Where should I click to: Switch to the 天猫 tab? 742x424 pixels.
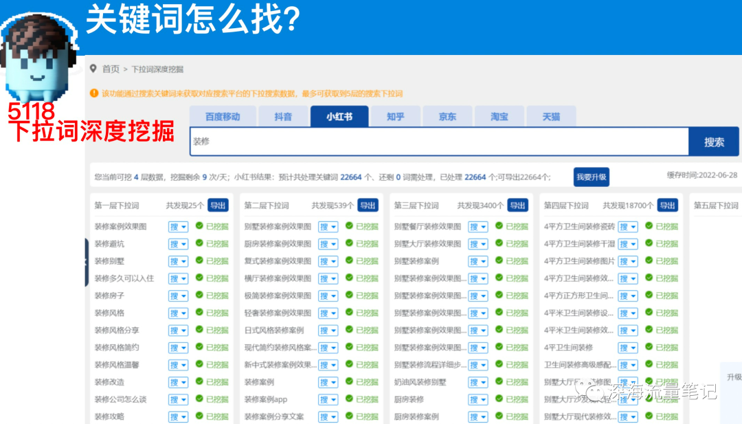pyautogui.click(x=551, y=116)
